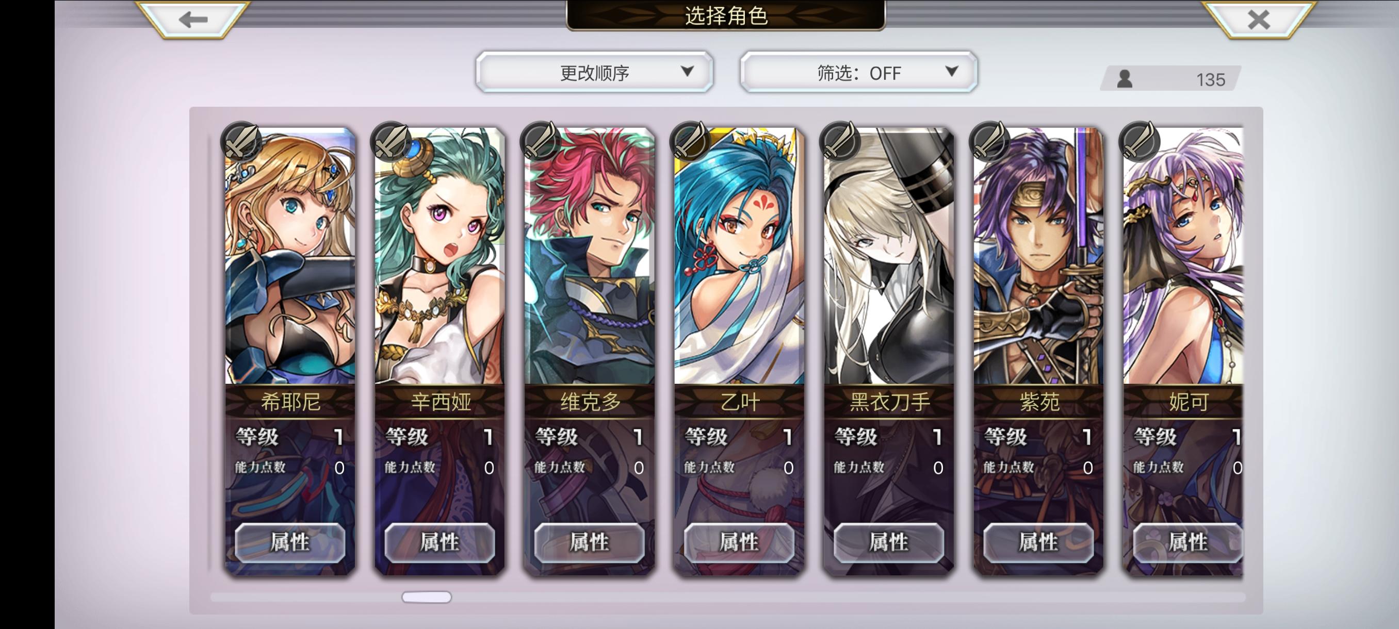Close the 选择角色 screen with X

[x=1259, y=20]
